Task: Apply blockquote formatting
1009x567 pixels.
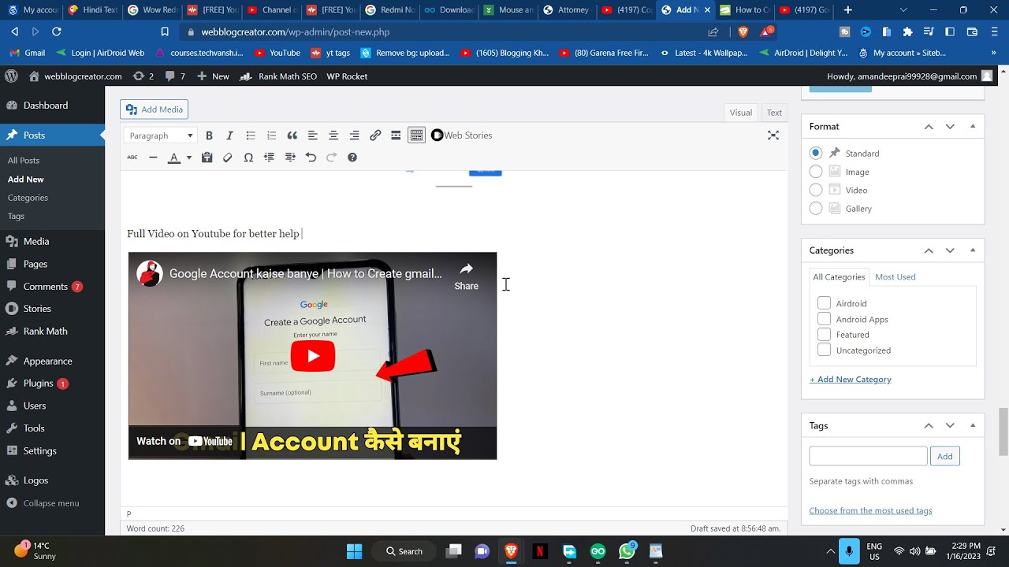Action: click(292, 135)
